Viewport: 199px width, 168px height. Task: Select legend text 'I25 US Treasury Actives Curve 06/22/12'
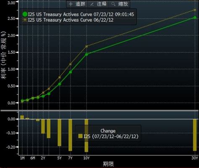pyautogui.click(x=71, y=20)
